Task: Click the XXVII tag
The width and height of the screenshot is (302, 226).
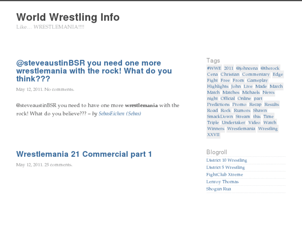Action: [214, 135]
